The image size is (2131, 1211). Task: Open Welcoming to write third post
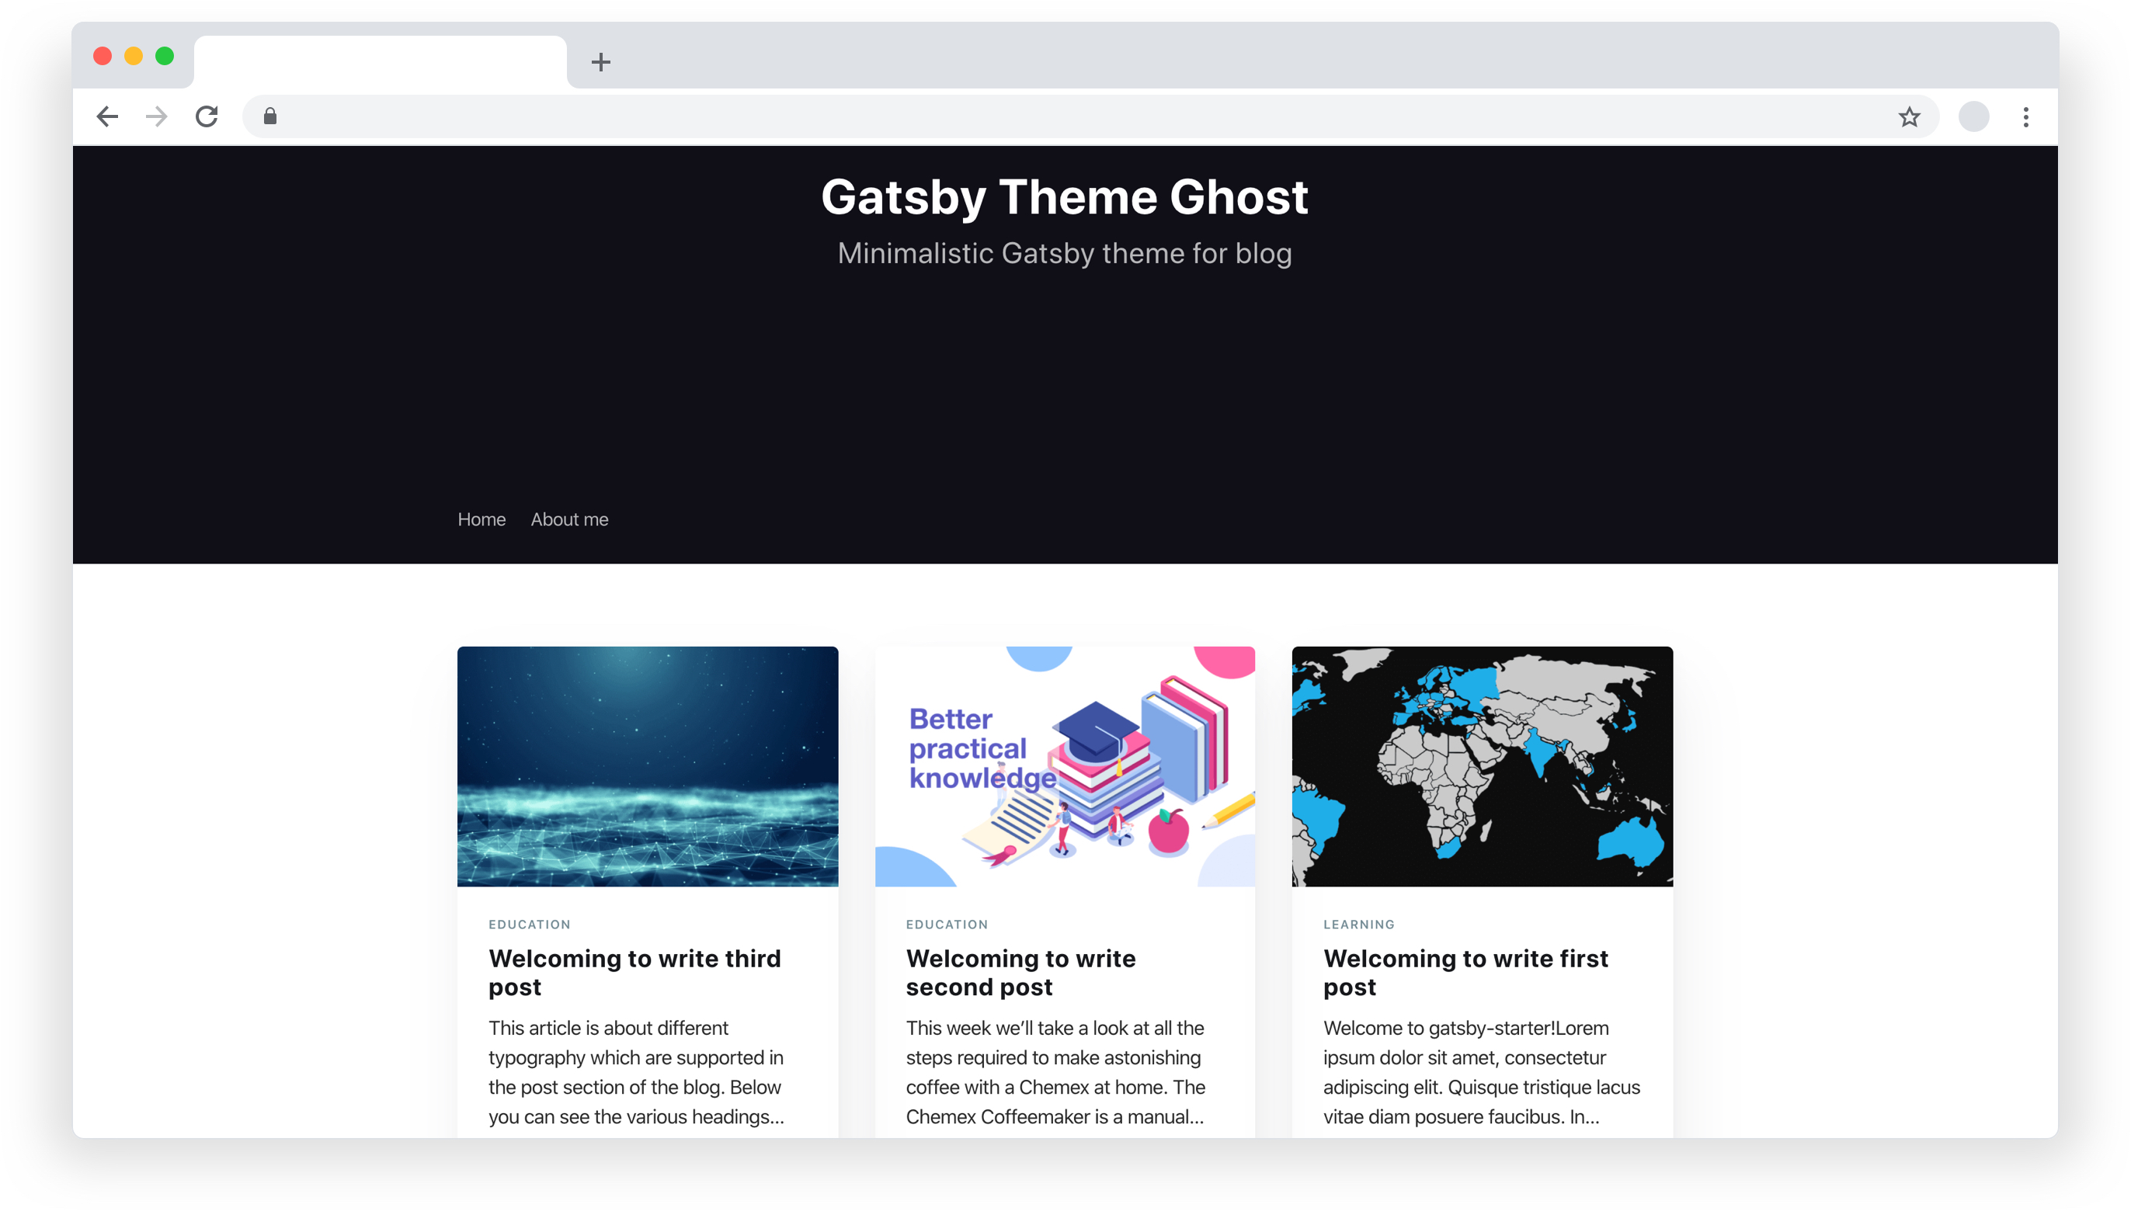634,972
